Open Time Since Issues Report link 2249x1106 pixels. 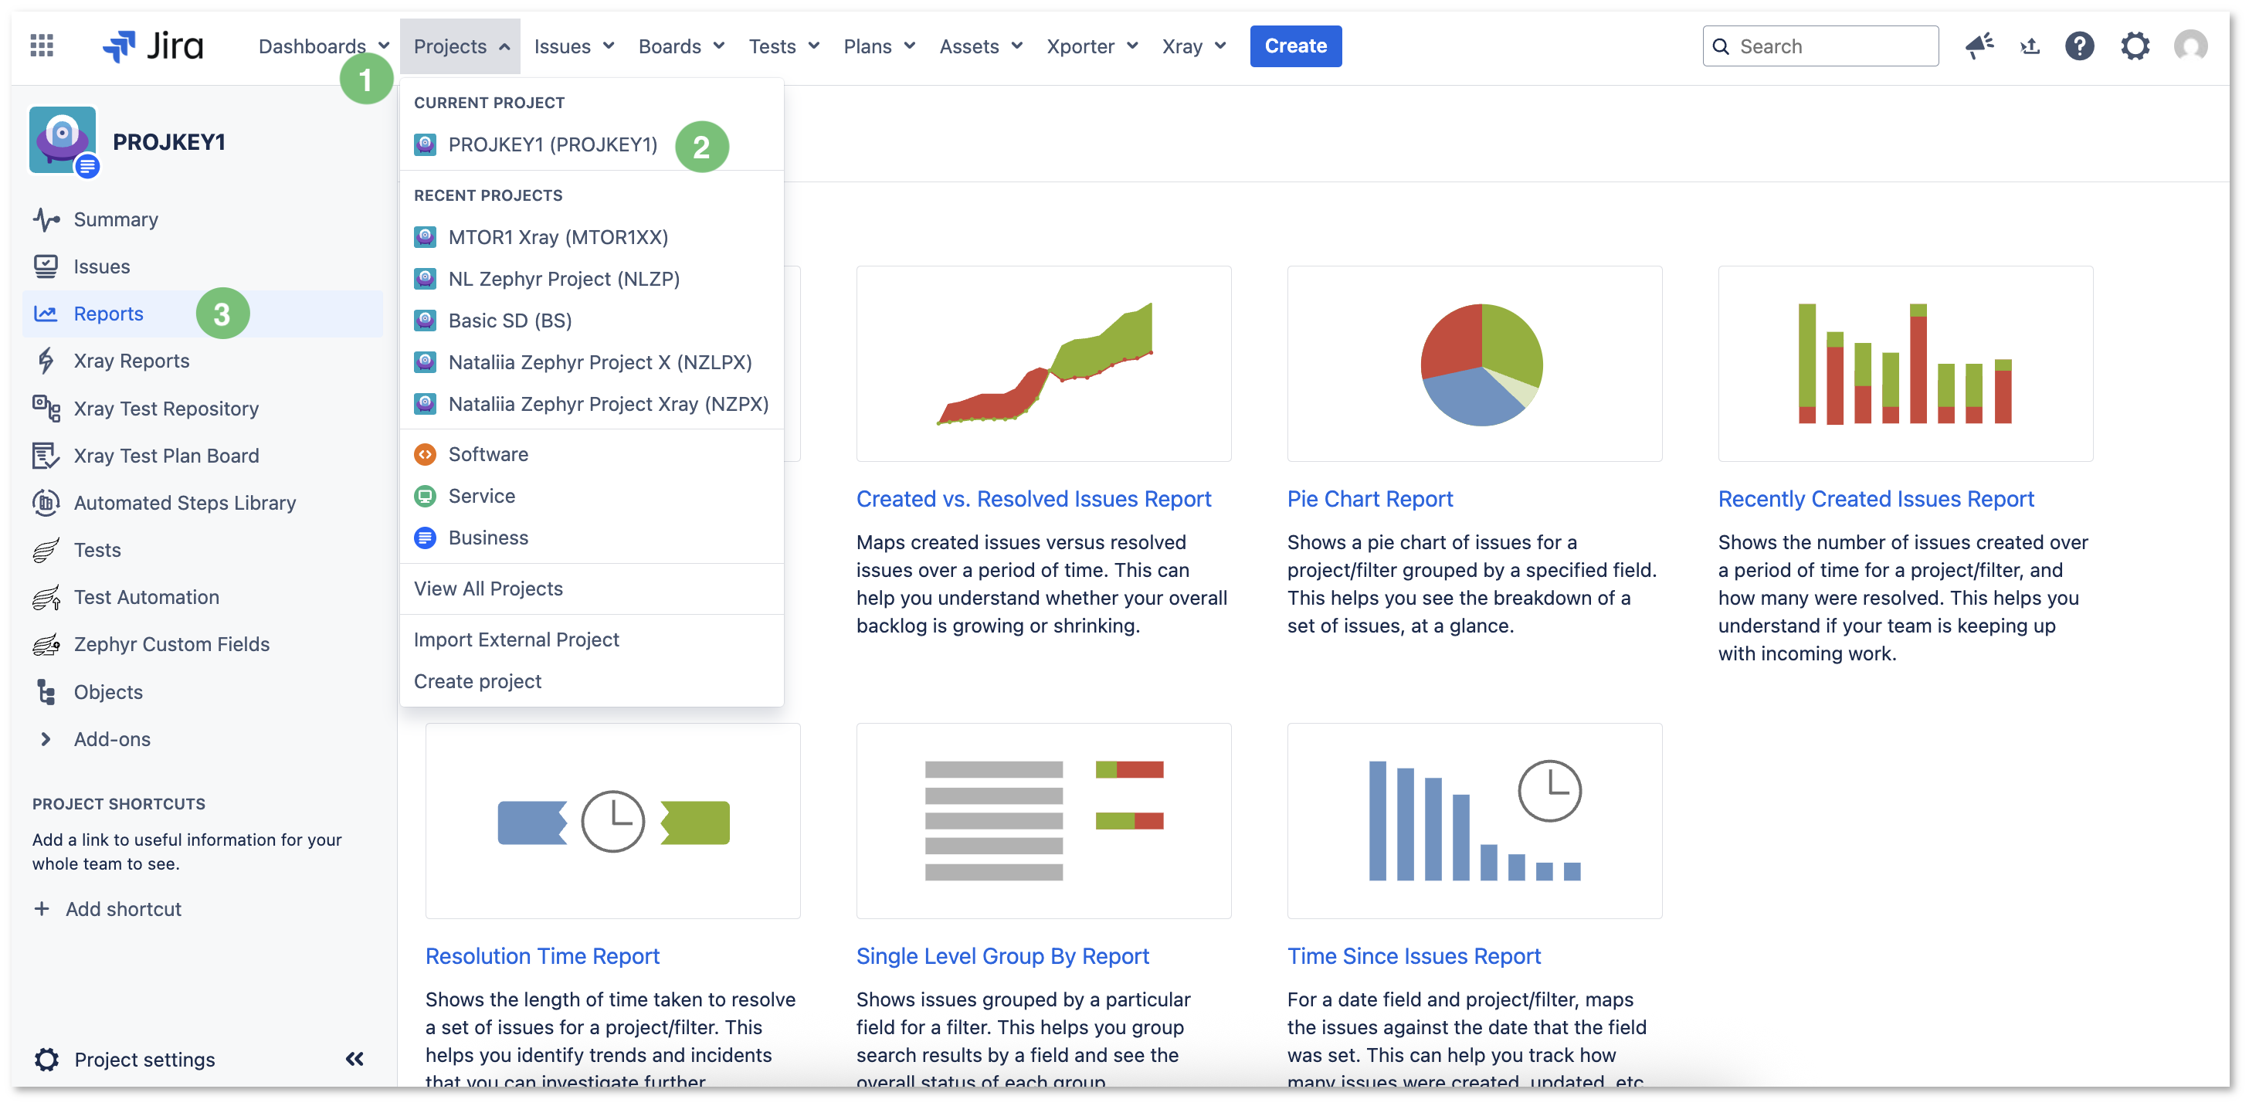1413,957
